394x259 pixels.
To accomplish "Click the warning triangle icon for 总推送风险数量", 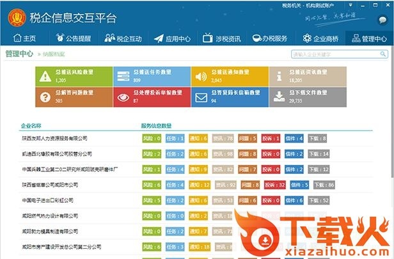I will point(45,77).
